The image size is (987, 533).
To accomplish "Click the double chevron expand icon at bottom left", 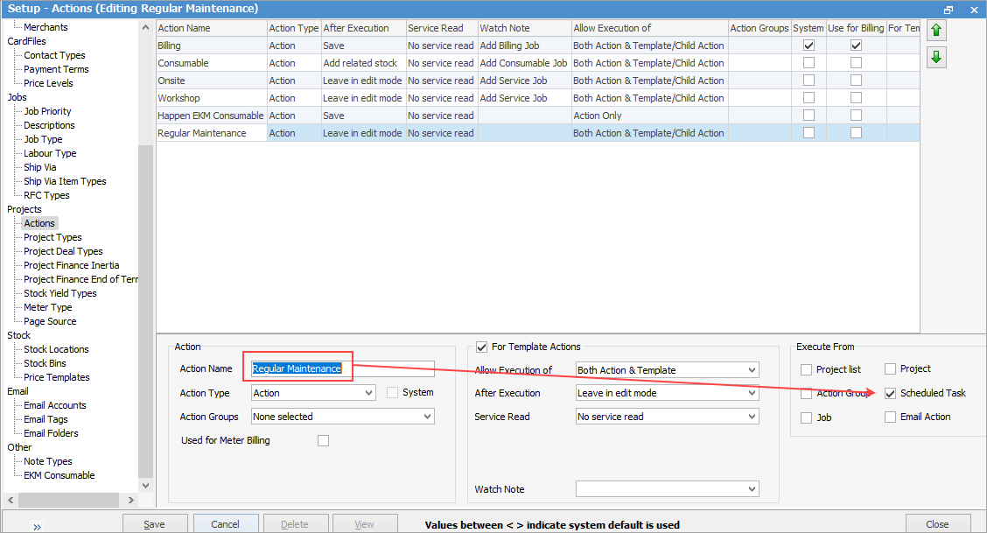I will point(38,525).
